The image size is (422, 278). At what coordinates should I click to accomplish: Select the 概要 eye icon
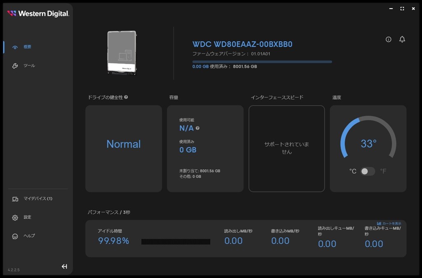coord(14,47)
